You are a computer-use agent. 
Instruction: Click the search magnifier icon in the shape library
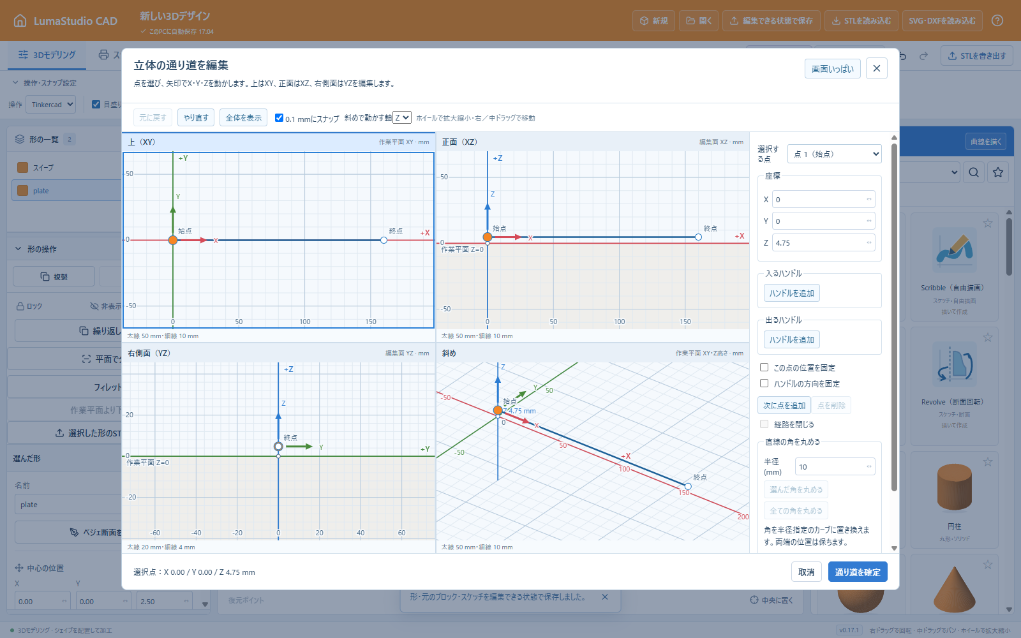point(974,172)
